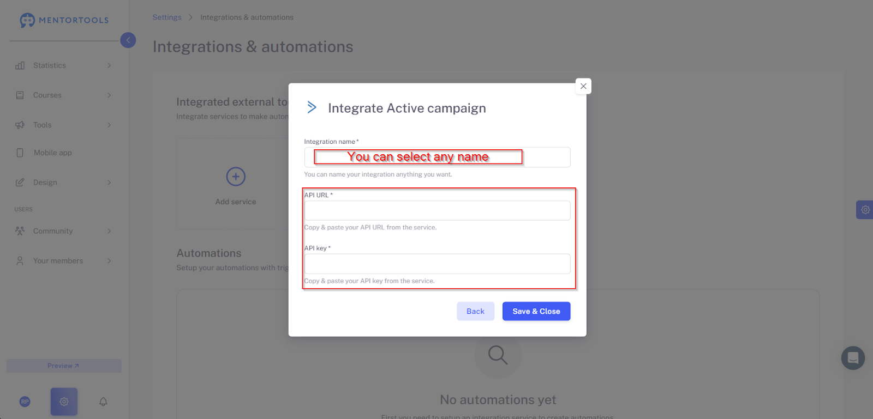
Task: Click the hint 'You can name your integration'
Action: (x=378, y=174)
